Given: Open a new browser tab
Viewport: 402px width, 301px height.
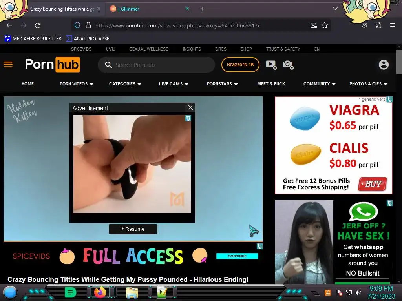Looking at the screenshot, I should [202, 9].
